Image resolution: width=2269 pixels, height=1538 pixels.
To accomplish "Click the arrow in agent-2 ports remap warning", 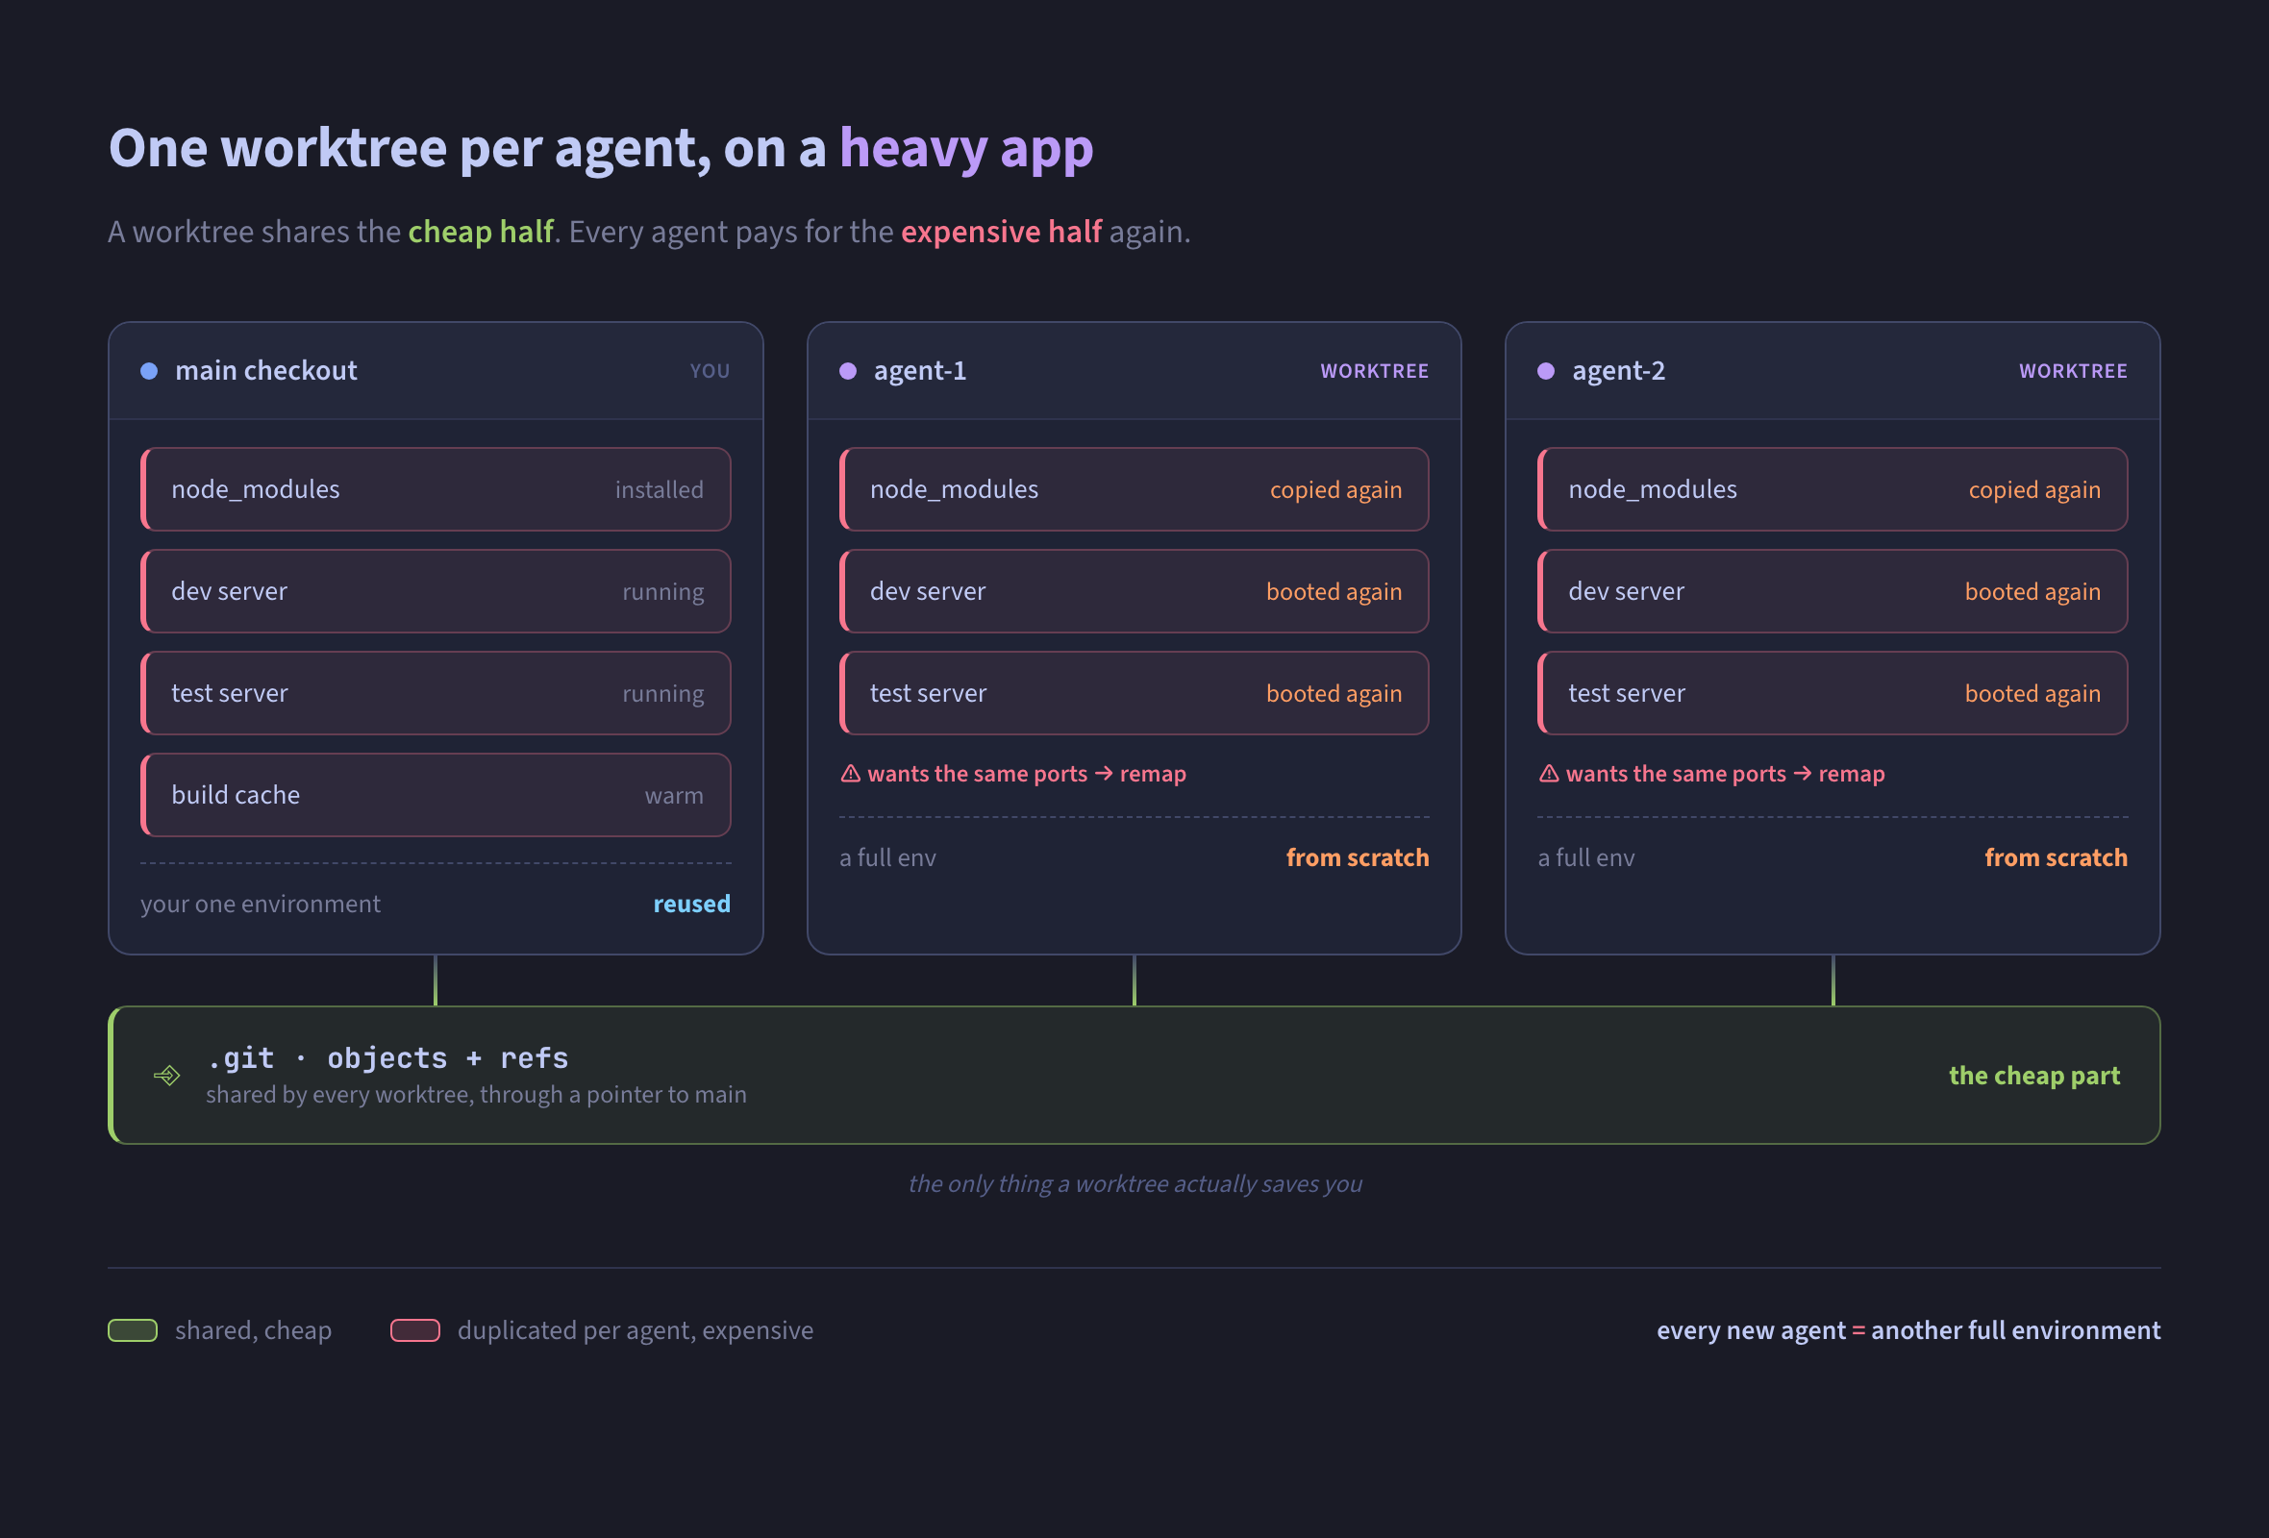I will pos(1803,773).
